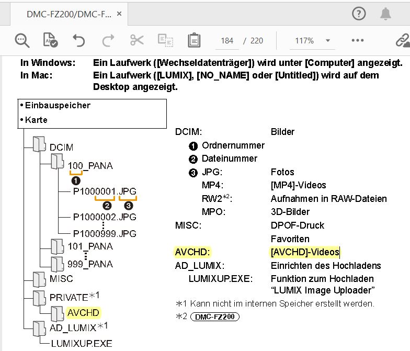Click the scissors cut icon
This screenshot has height=351, width=410.
[x=136, y=40]
